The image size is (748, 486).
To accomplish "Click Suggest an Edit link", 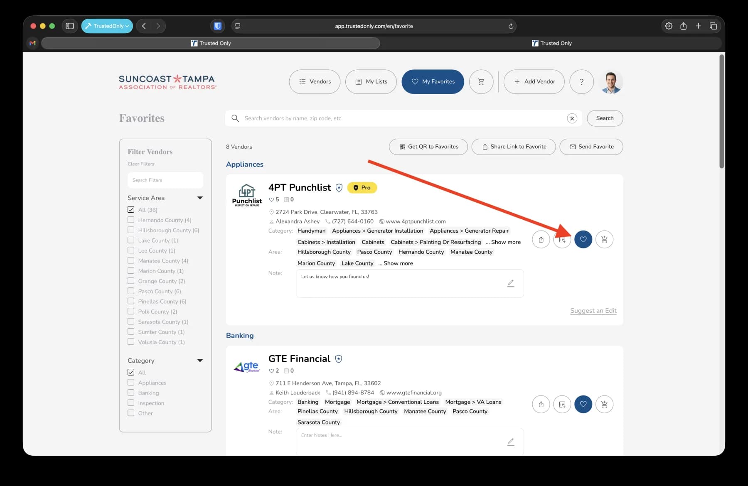I will (593, 311).
